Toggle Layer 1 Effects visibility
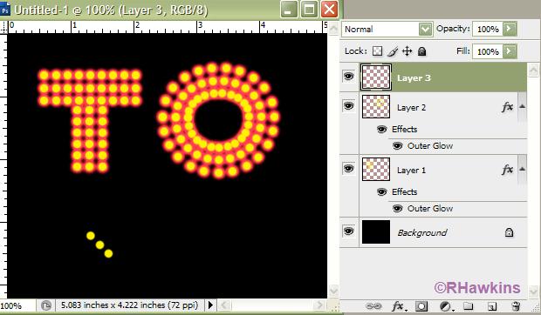 click(381, 192)
